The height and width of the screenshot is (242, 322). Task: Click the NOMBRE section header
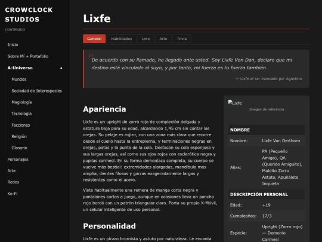coord(267,130)
